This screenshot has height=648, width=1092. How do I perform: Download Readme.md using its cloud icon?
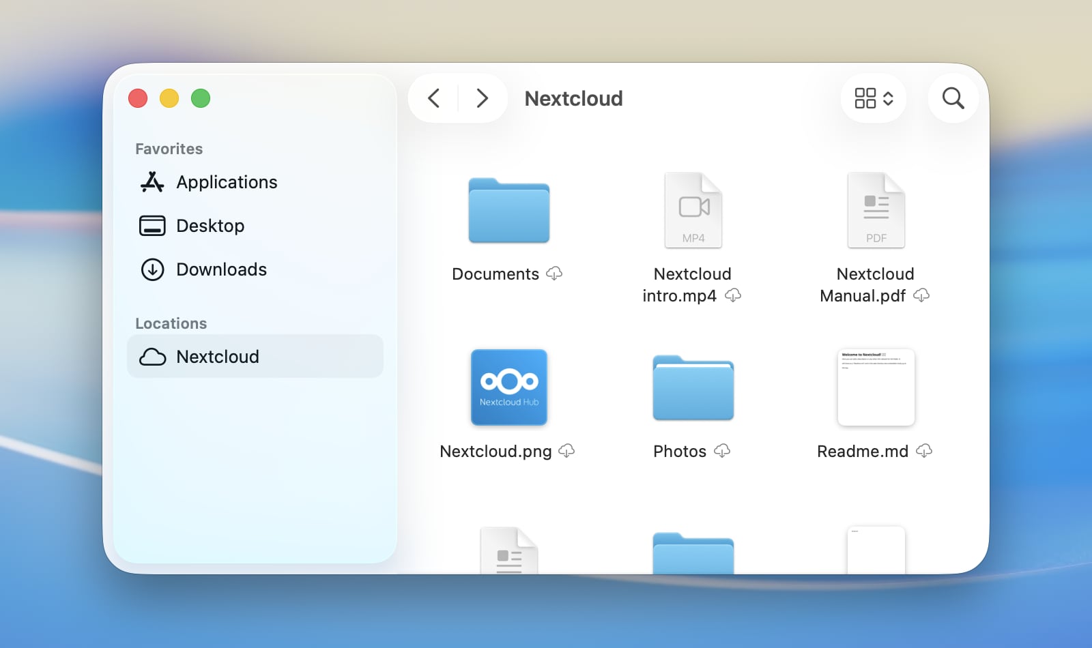(x=925, y=451)
